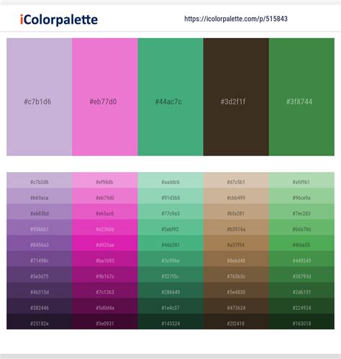Pick the #afd9b1 pale green shade
The image size is (341, 359).
301,181
